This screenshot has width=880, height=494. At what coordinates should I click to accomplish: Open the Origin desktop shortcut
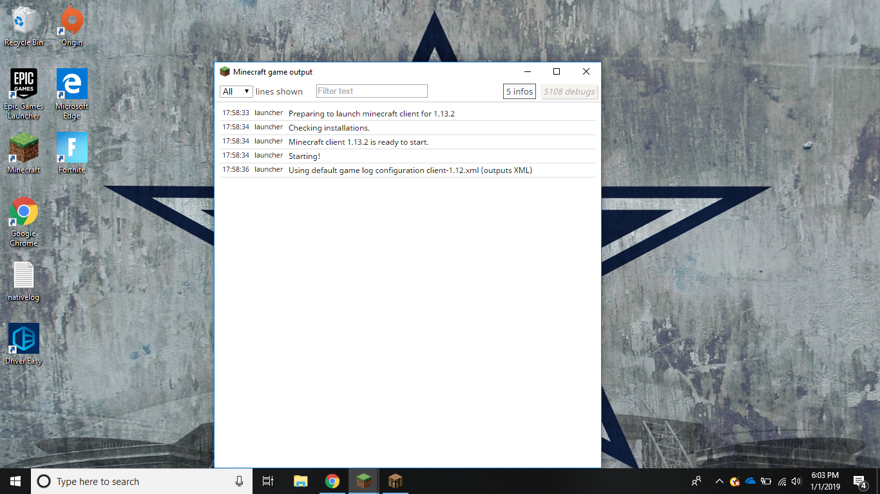72,26
